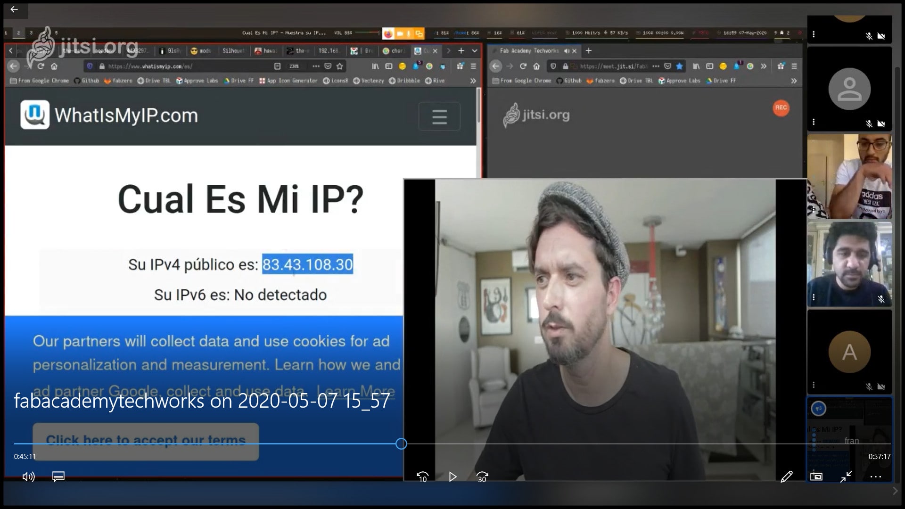Open the more options ellipsis menu
The width and height of the screenshot is (905, 509).
[875, 477]
